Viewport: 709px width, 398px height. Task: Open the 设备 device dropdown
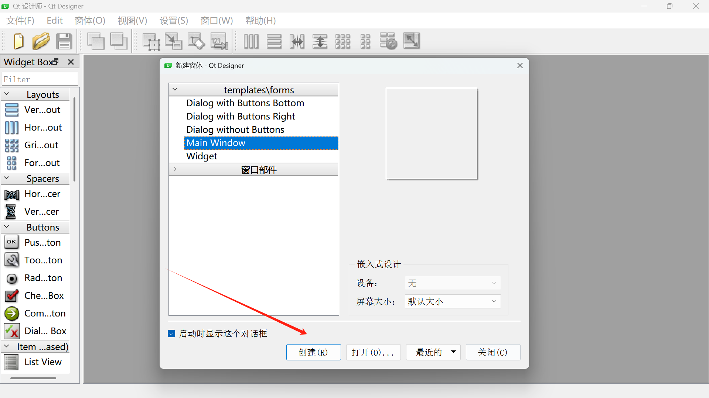(453, 283)
